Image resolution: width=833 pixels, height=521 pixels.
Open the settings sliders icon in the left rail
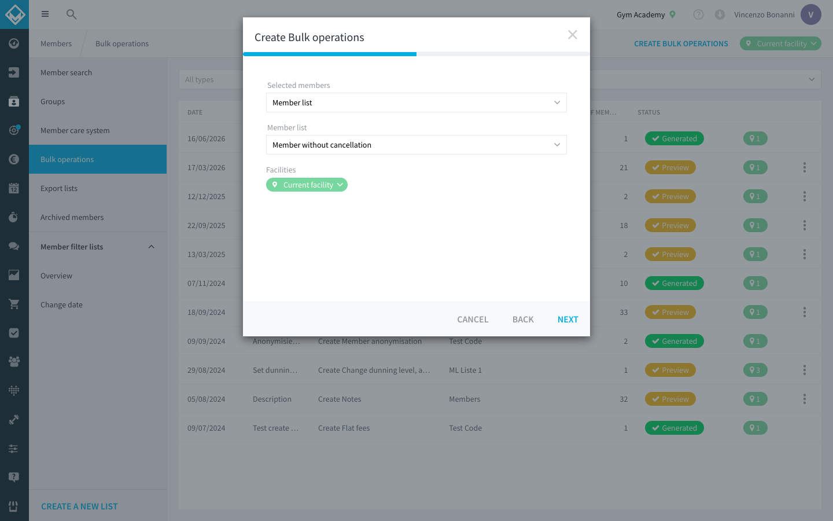pos(14,449)
